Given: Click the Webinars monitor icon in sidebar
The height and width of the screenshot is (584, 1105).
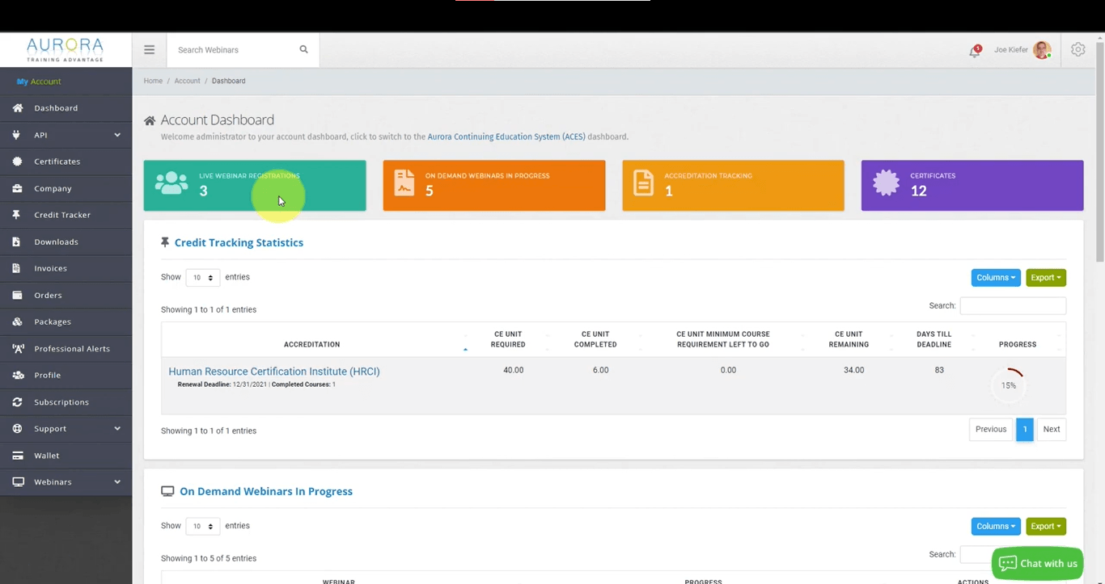Looking at the screenshot, I should pyautogui.click(x=18, y=482).
